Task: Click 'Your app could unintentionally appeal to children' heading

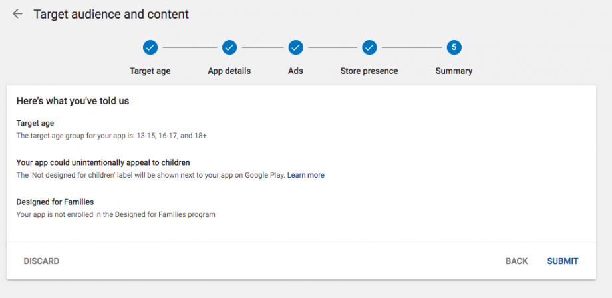Action: pyautogui.click(x=103, y=162)
